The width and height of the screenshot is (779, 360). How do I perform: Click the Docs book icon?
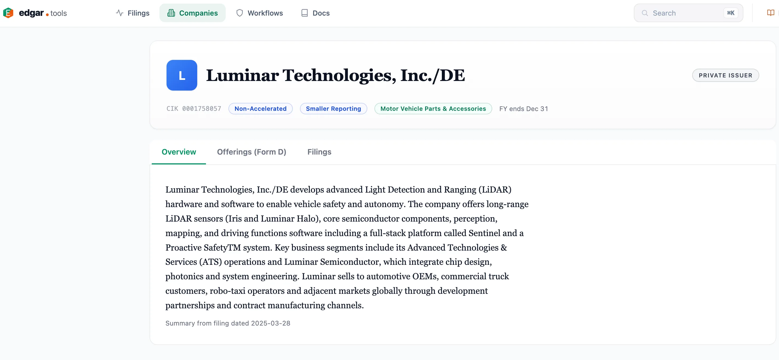(x=305, y=13)
